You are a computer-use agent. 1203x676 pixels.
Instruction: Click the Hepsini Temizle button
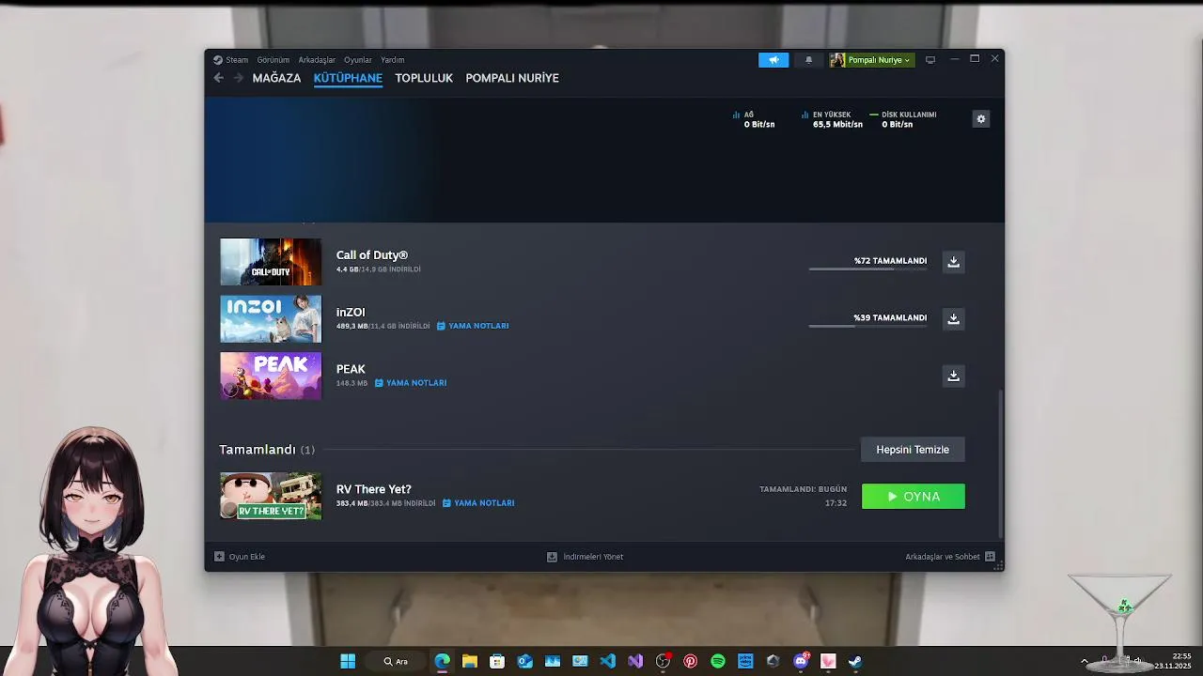913,450
